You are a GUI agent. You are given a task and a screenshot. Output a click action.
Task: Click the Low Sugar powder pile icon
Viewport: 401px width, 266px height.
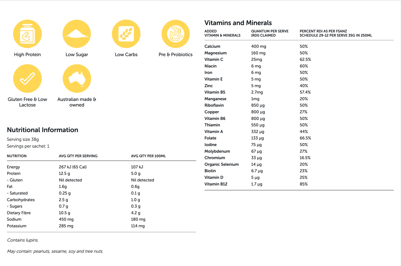click(x=77, y=34)
